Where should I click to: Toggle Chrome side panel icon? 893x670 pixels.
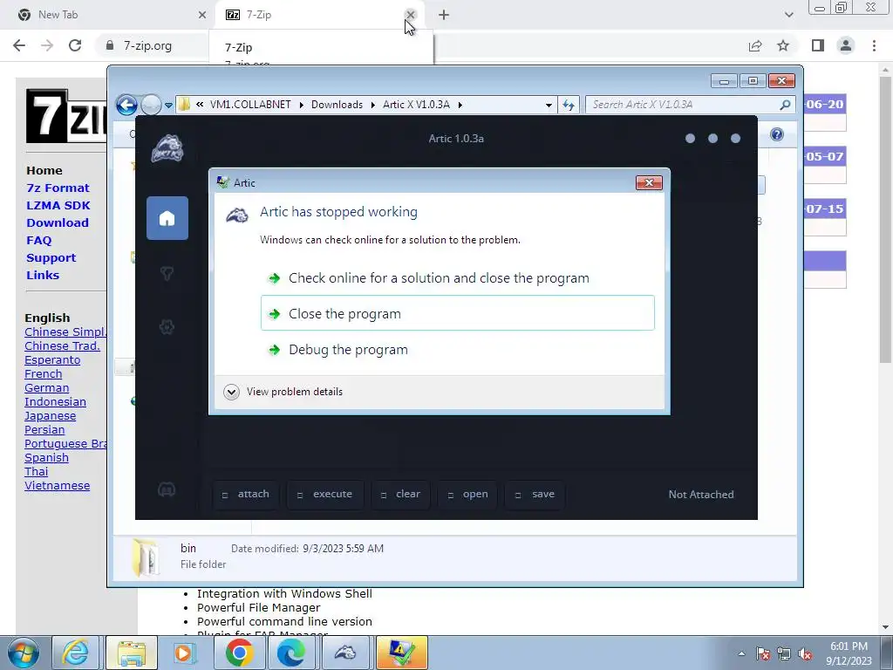(818, 45)
